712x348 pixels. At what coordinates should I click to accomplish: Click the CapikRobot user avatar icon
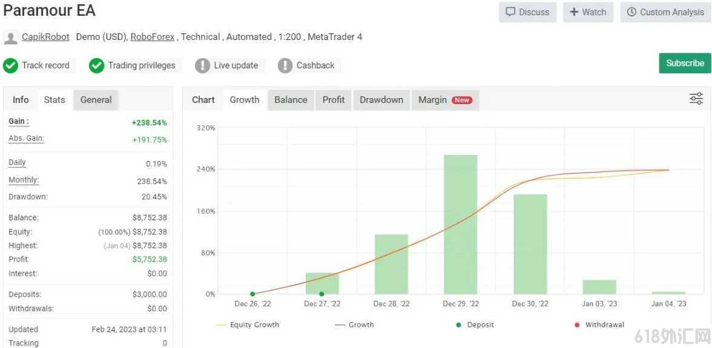click(10, 38)
